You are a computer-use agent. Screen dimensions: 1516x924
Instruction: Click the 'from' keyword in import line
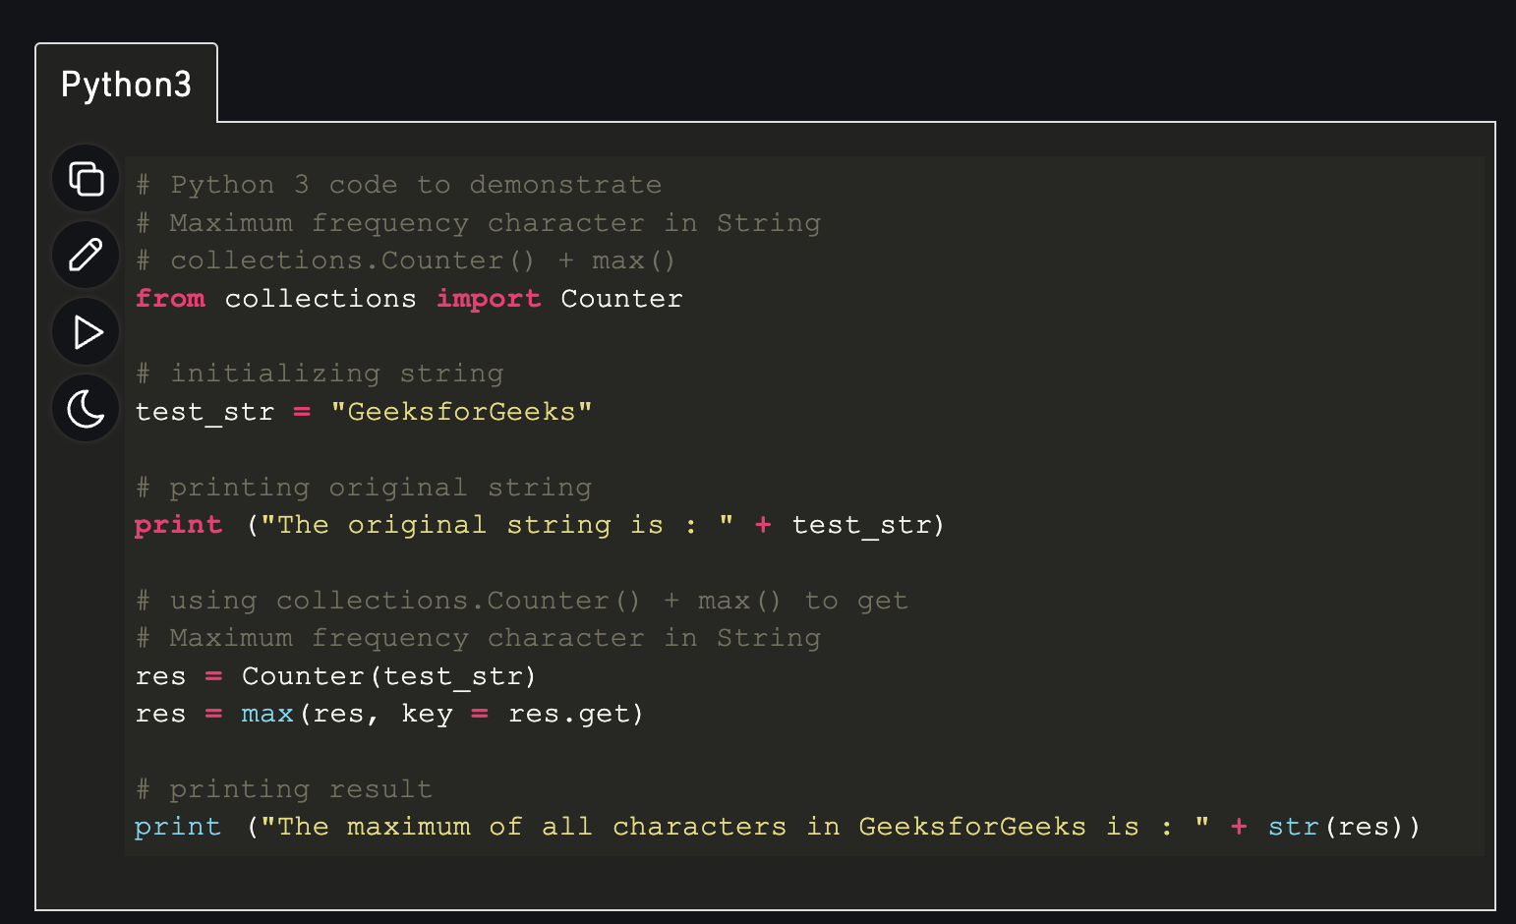pos(170,299)
